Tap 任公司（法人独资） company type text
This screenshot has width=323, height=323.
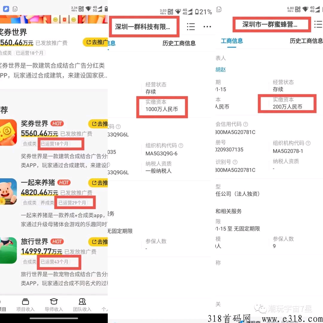[237, 194]
